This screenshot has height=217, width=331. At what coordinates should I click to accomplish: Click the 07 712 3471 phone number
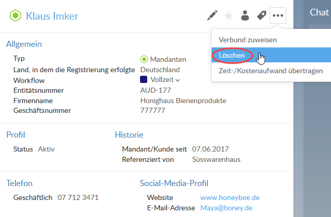point(78,197)
